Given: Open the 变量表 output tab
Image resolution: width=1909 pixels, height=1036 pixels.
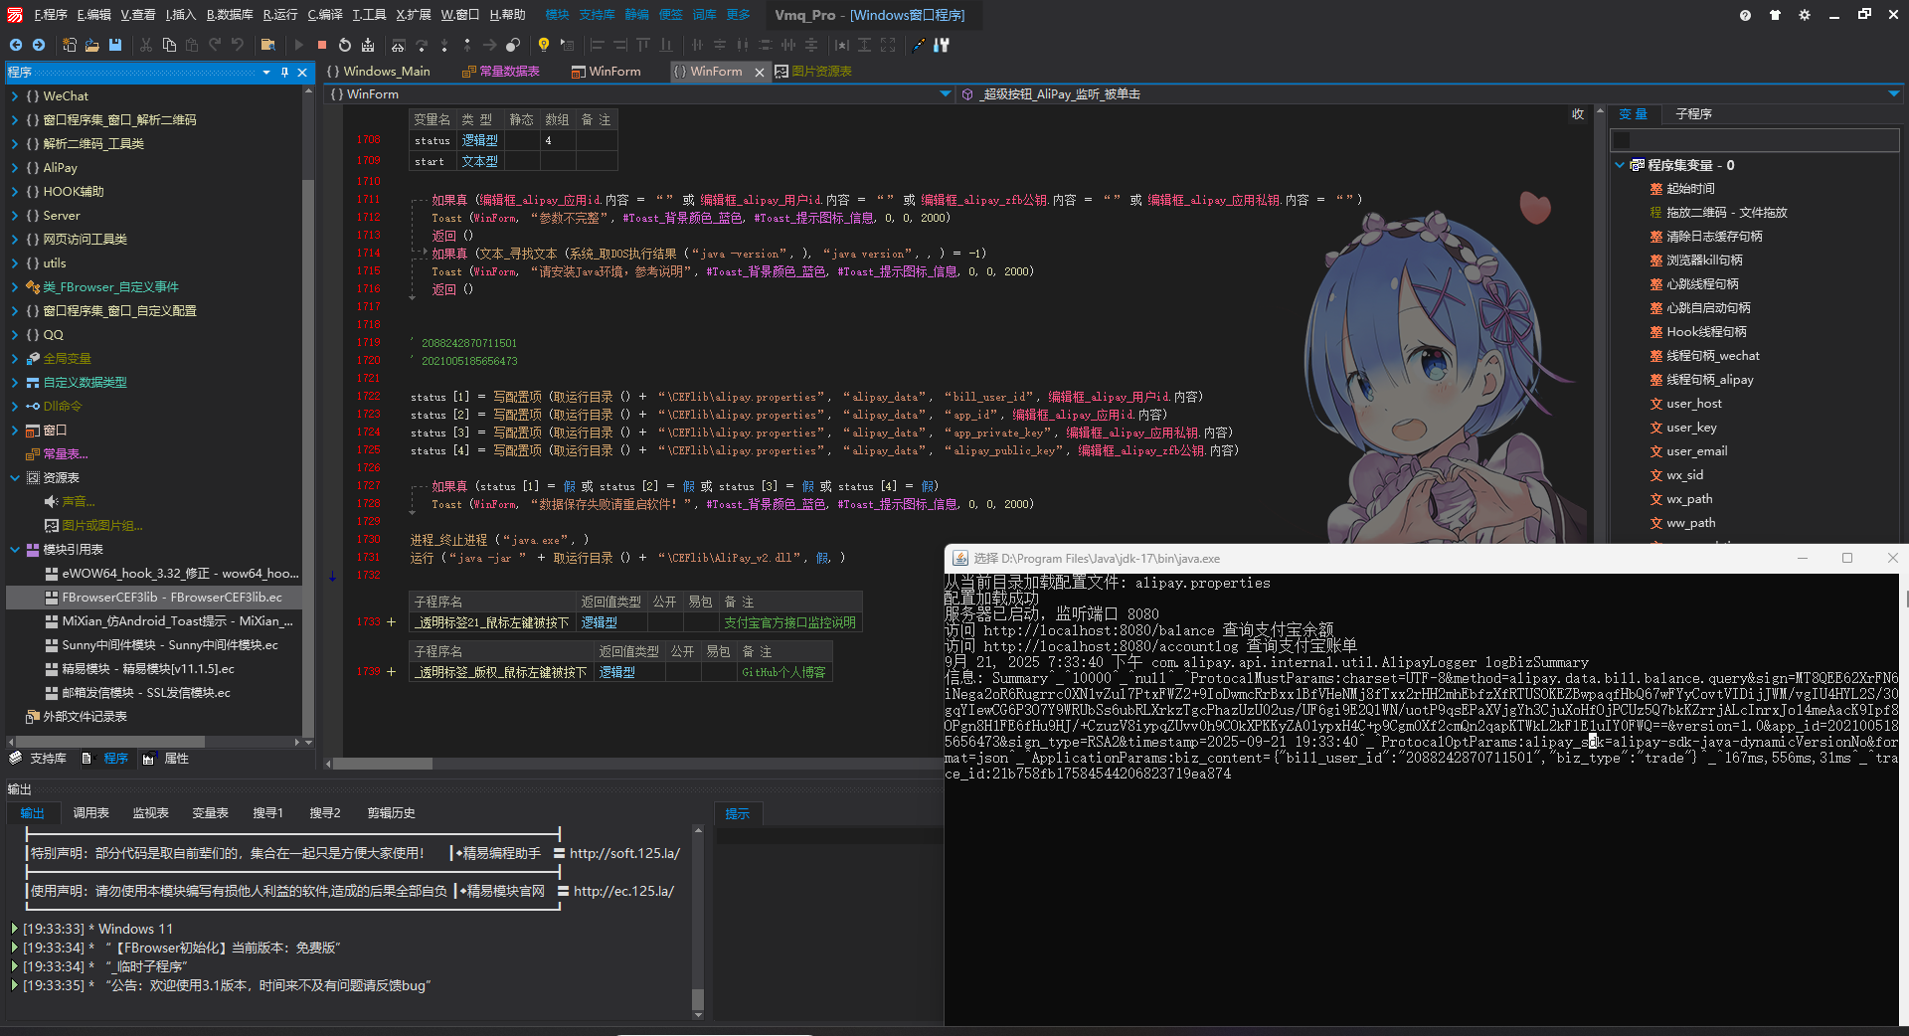Looking at the screenshot, I should (x=210, y=813).
